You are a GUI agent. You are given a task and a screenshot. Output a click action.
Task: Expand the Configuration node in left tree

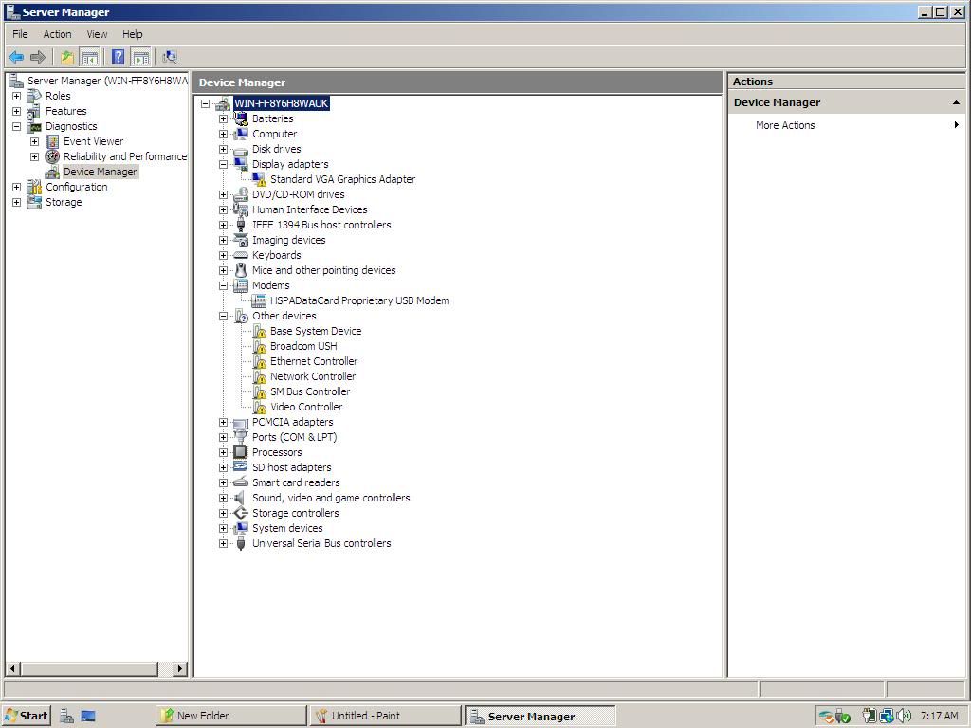(x=17, y=187)
